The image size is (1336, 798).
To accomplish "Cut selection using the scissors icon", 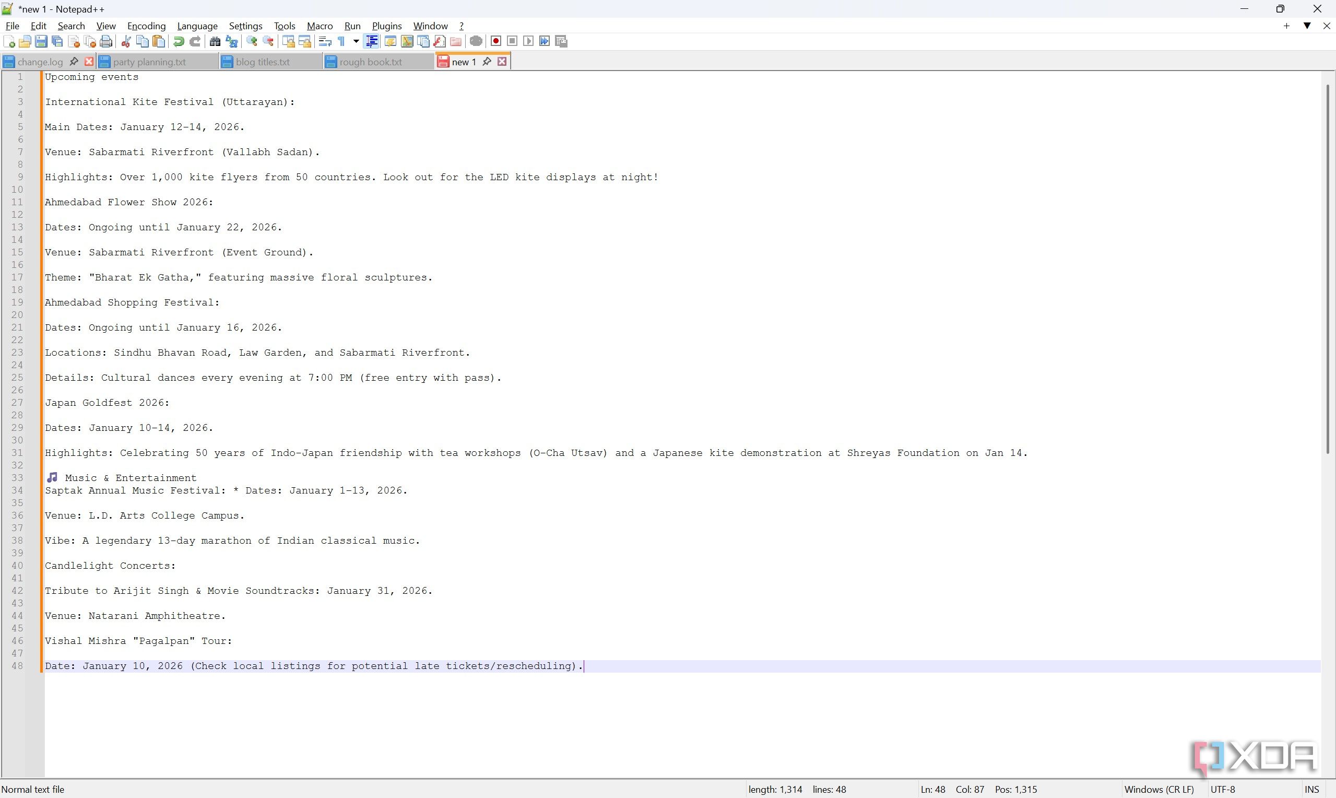I will tap(126, 41).
